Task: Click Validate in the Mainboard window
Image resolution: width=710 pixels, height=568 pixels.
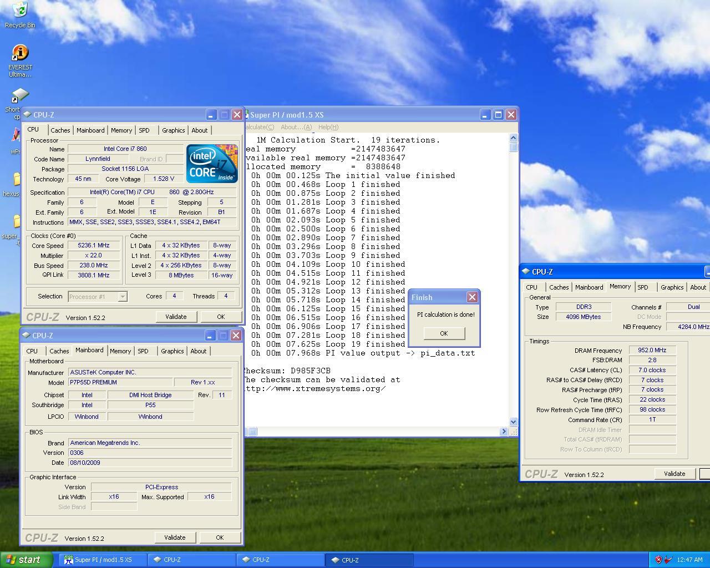Action: pos(175,537)
